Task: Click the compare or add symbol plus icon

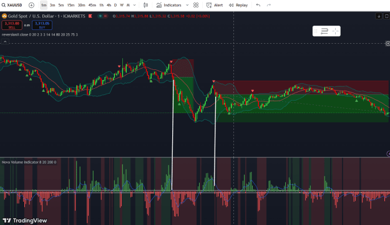Action: click(x=31, y=5)
